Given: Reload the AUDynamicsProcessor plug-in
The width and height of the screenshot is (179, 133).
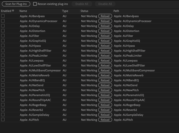Looking at the screenshot, I should [x=105, y=21].
